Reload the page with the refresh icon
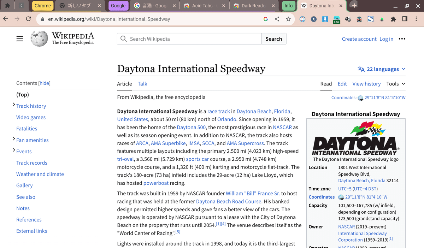The width and height of the screenshot is (424, 248). click(x=28, y=19)
